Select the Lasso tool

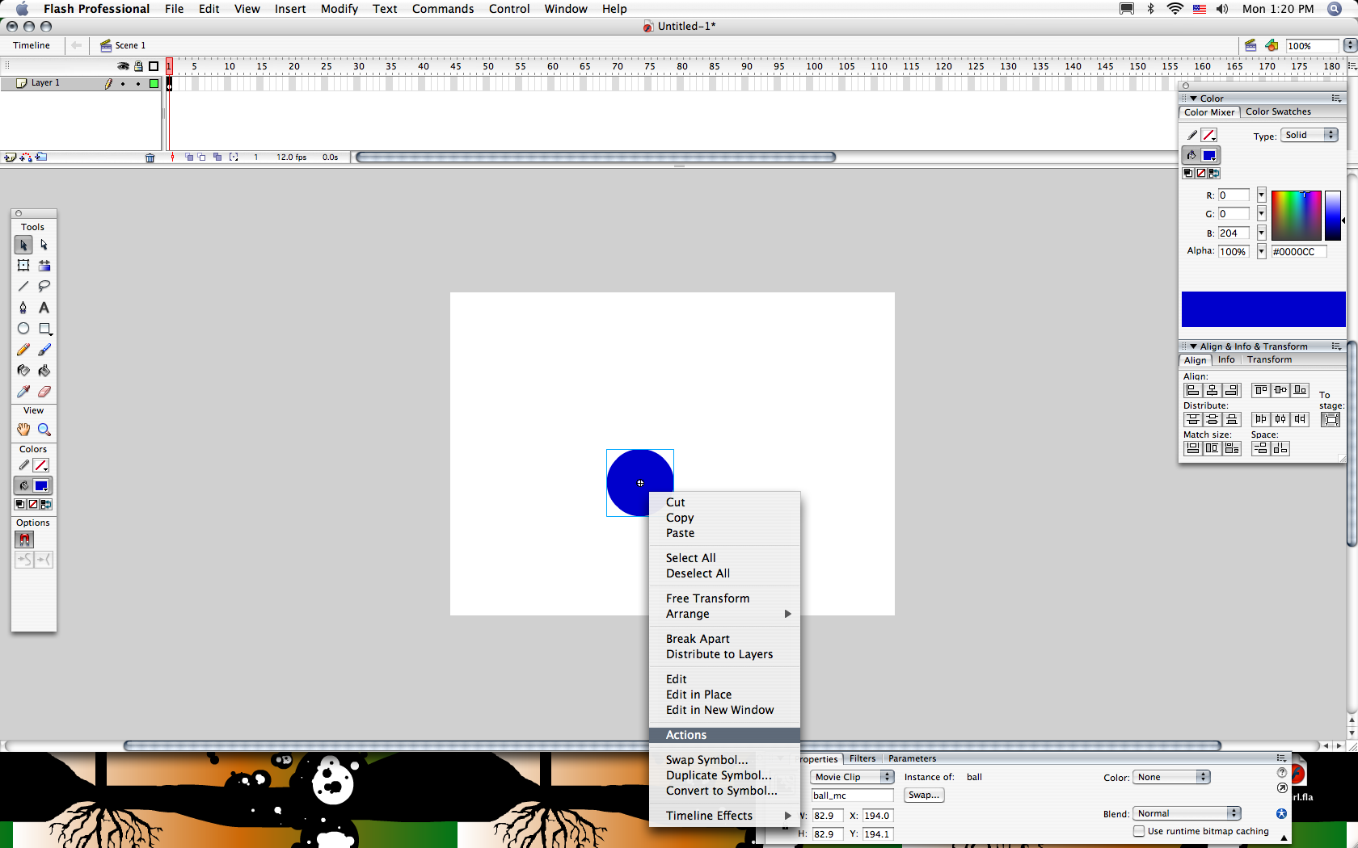tap(44, 287)
